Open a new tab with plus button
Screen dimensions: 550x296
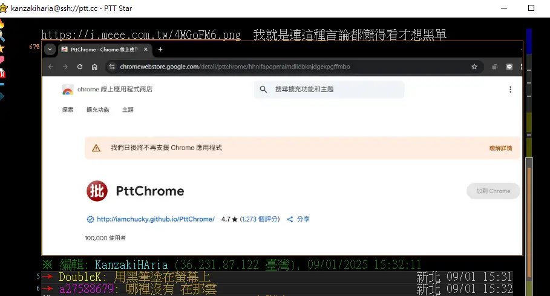coord(160,50)
